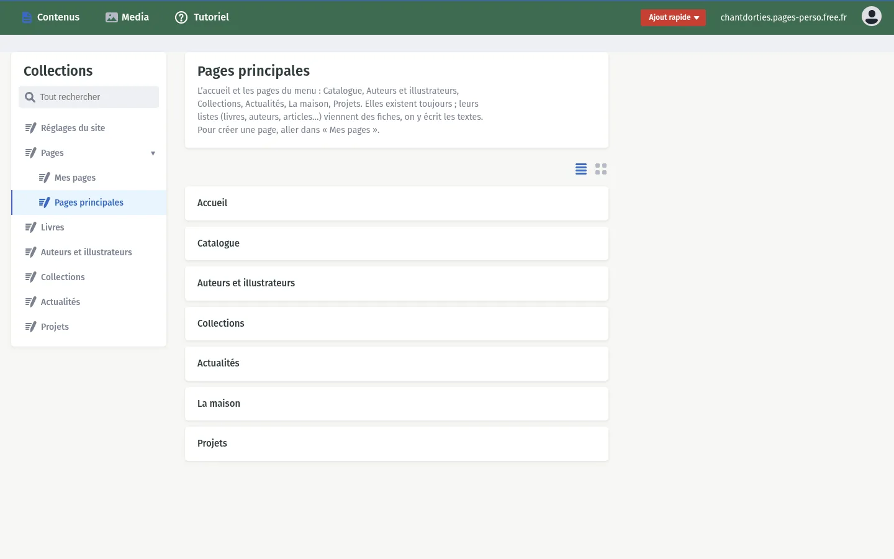Select Réglages du site in sidebar
This screenshot has width=894, height=559.
89,128
